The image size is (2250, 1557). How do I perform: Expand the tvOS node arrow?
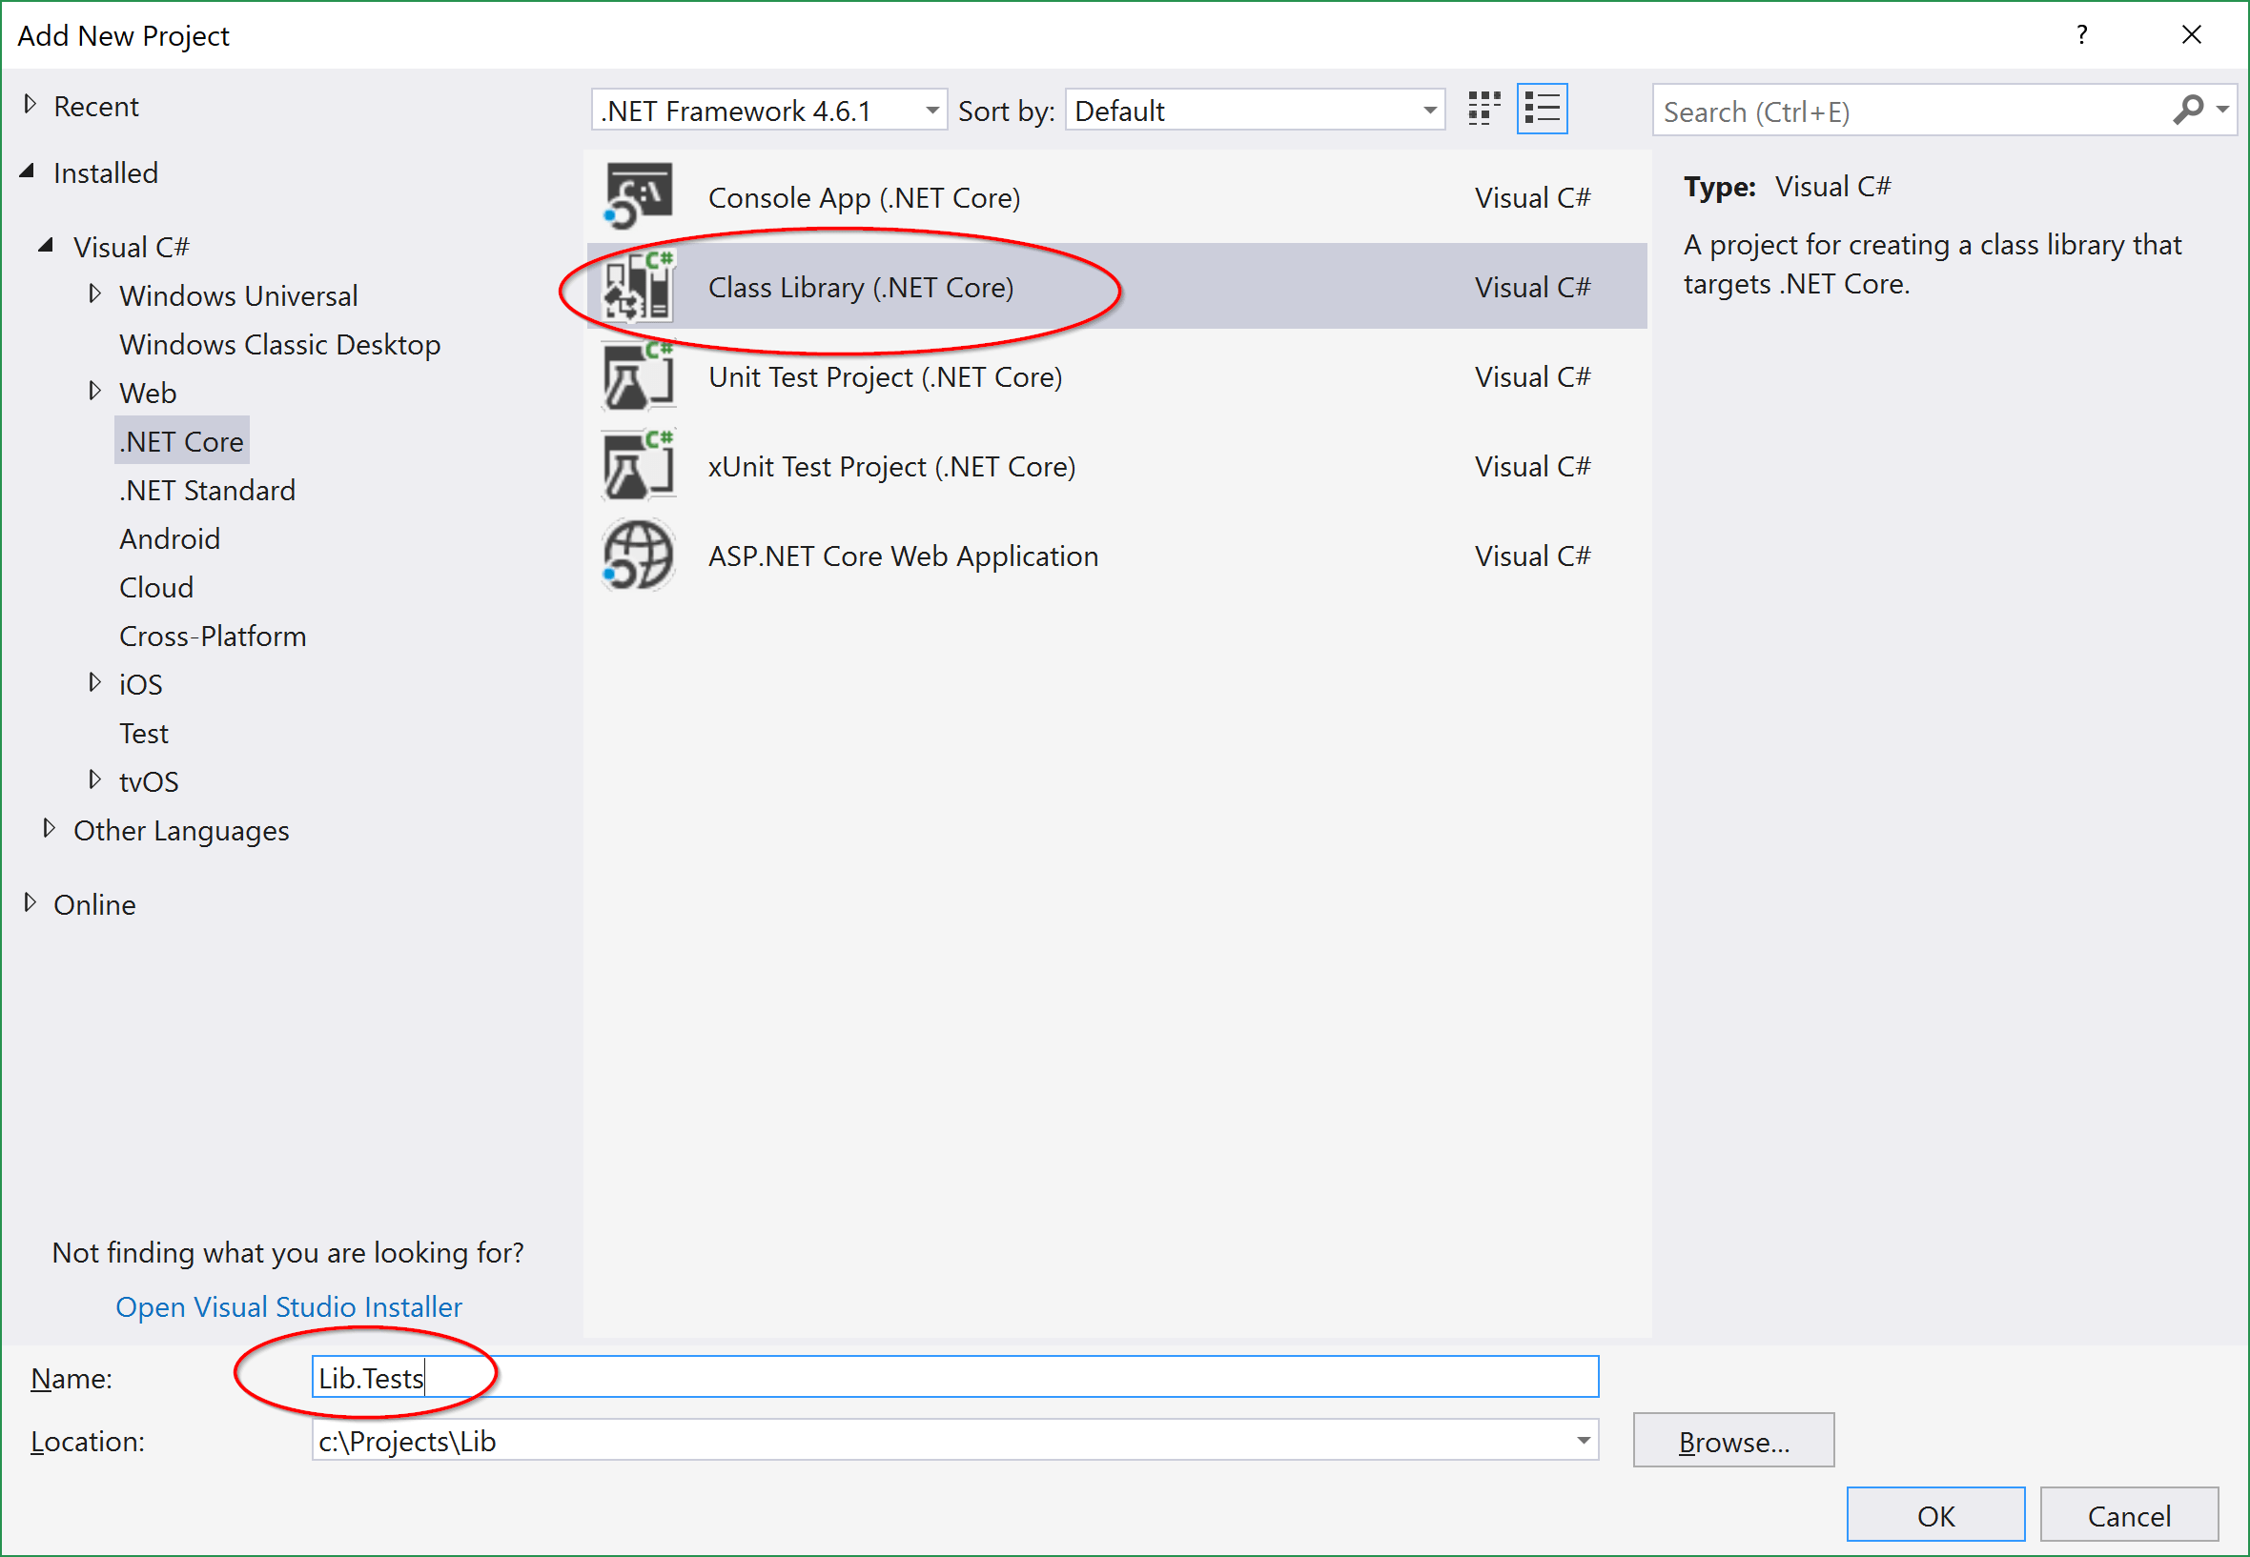tap(94, 779)
